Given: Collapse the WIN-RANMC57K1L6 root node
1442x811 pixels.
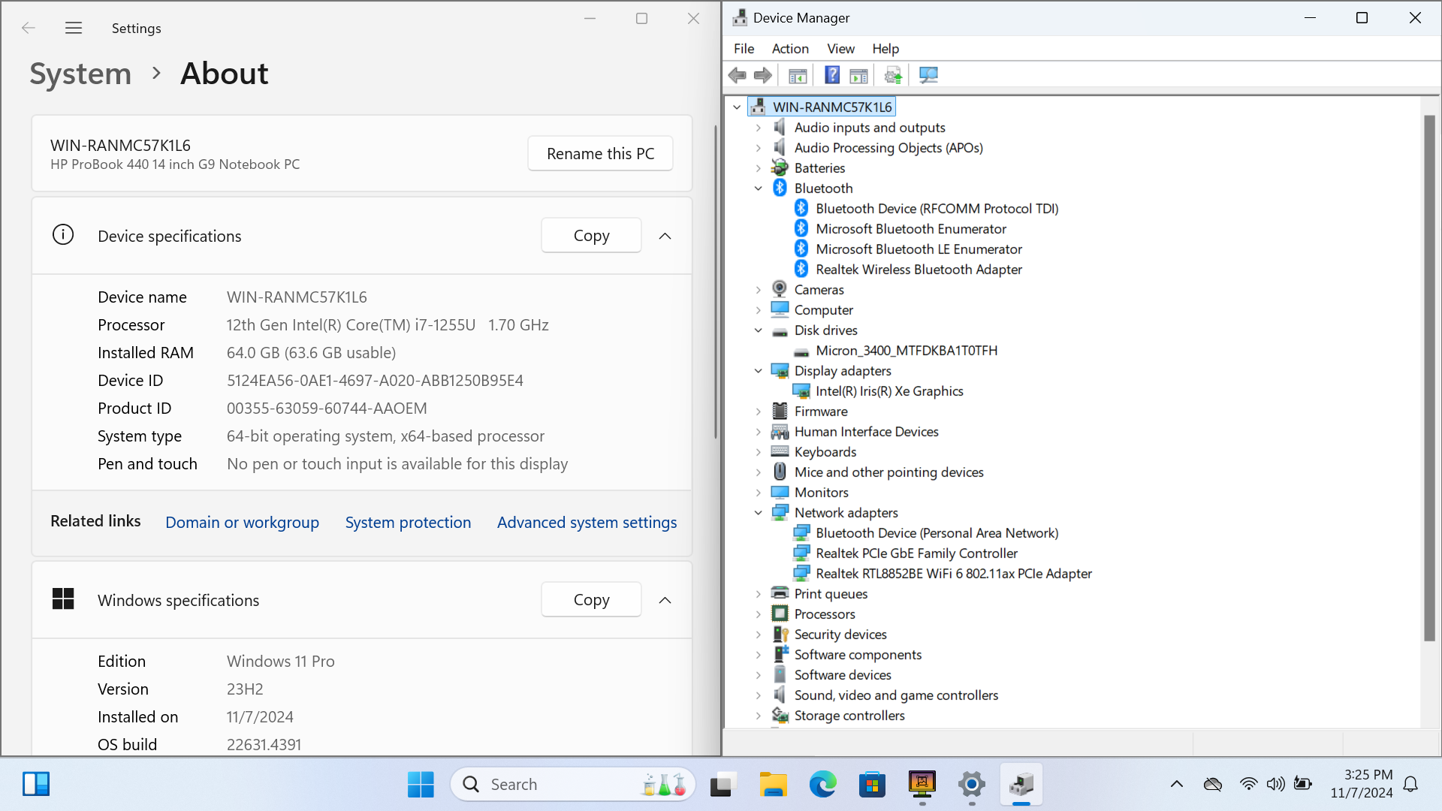Looking at the screenshot, I should tap(737, 107).
